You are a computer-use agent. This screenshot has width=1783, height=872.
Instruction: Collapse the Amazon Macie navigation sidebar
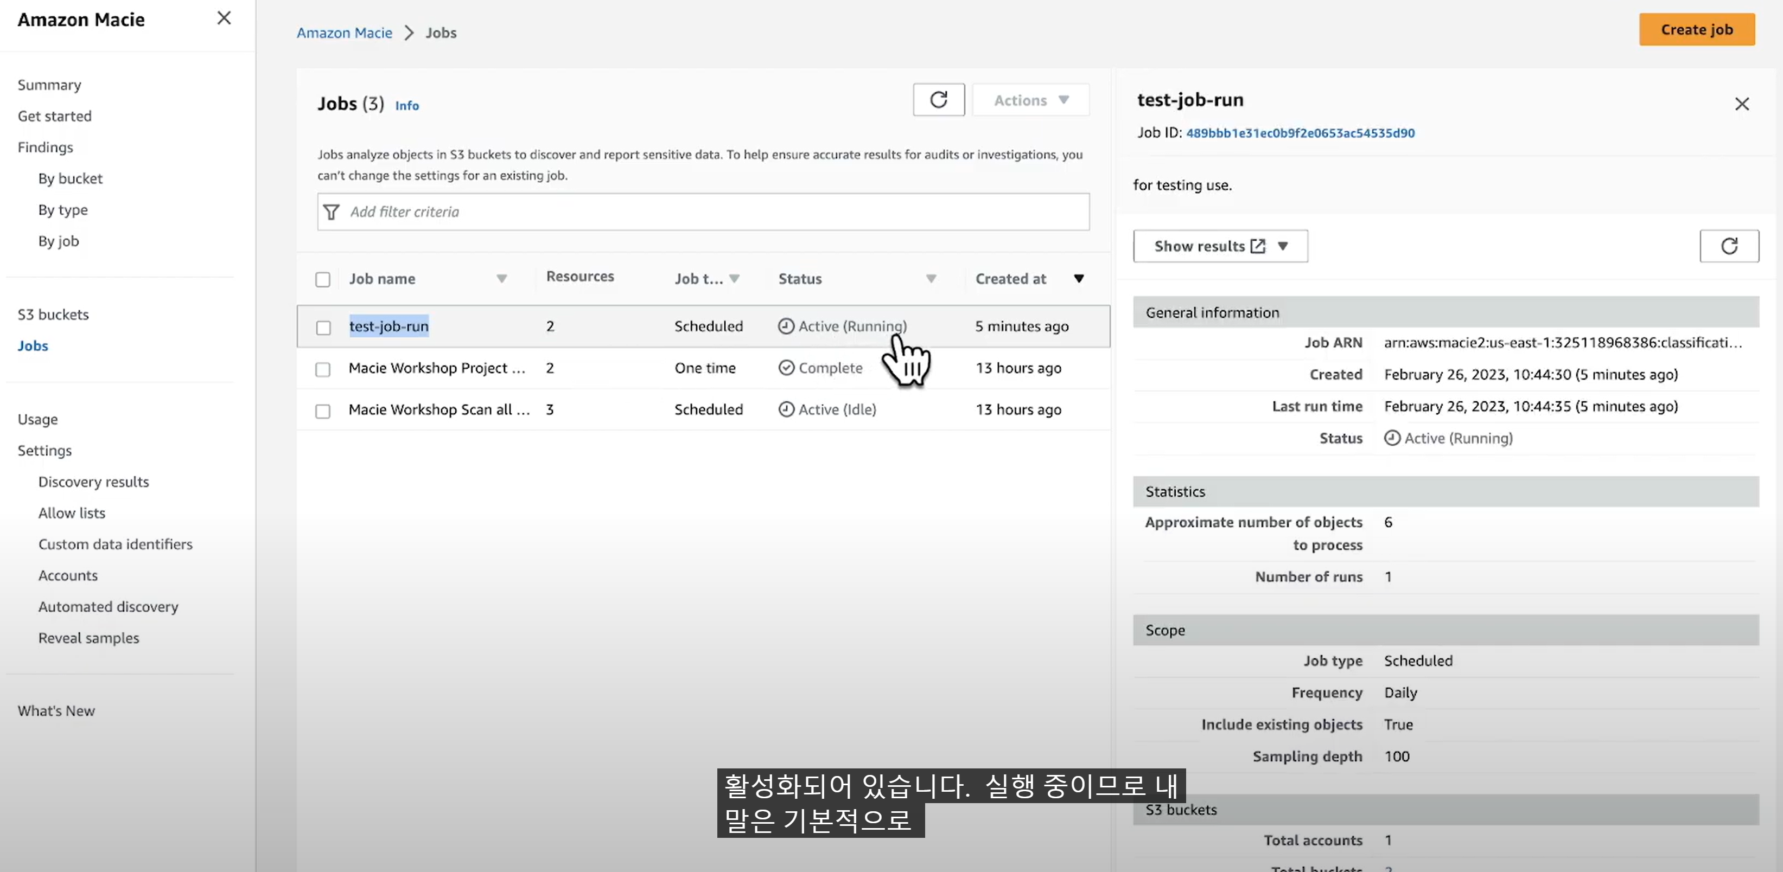point(224,18)
